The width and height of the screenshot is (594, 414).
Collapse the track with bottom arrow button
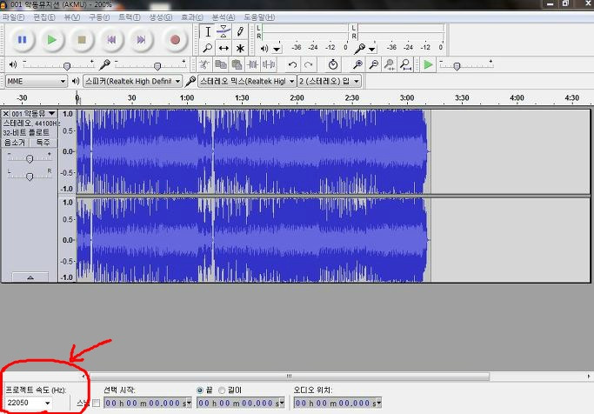(x=30, y=277)
